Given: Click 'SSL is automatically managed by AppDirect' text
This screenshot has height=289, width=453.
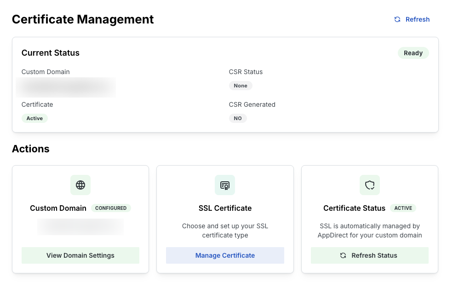Looking at the screenshot, I should 370,231.
